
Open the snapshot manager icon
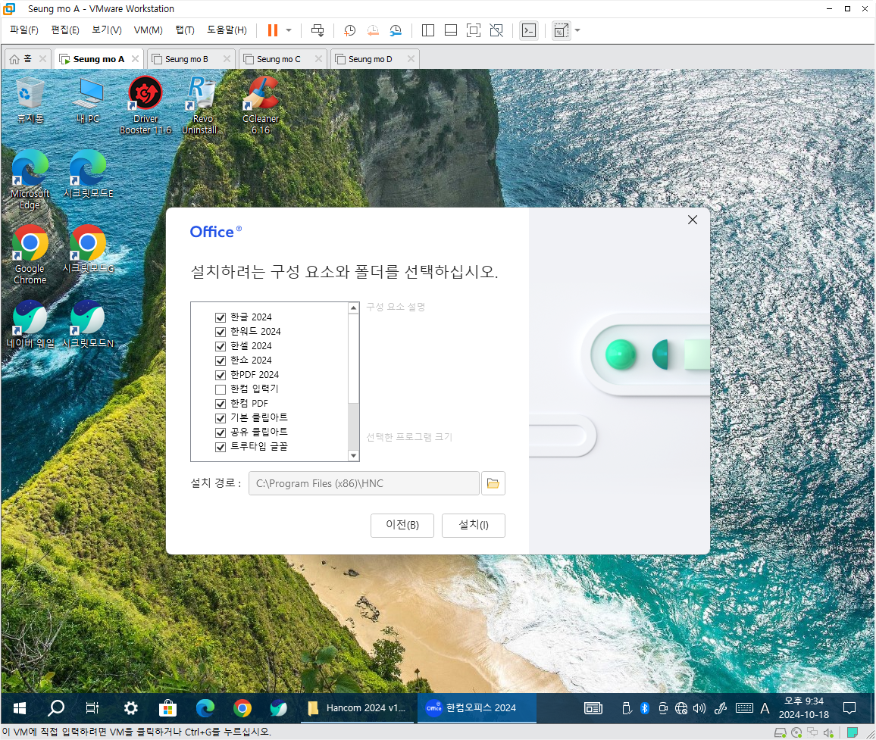coord(396,30)
